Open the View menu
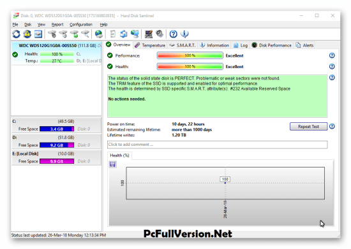The image size is (351, 249). tap(41, 25)
